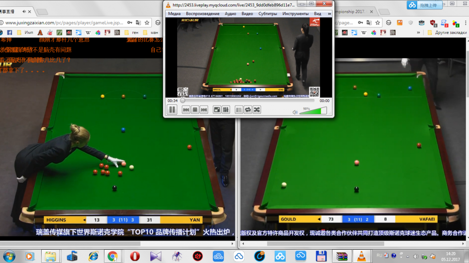Toggle VLC fullscreen mode
The height and width of the screenshot is (263, 469).
pyautogui.click(x=217, y=110)
